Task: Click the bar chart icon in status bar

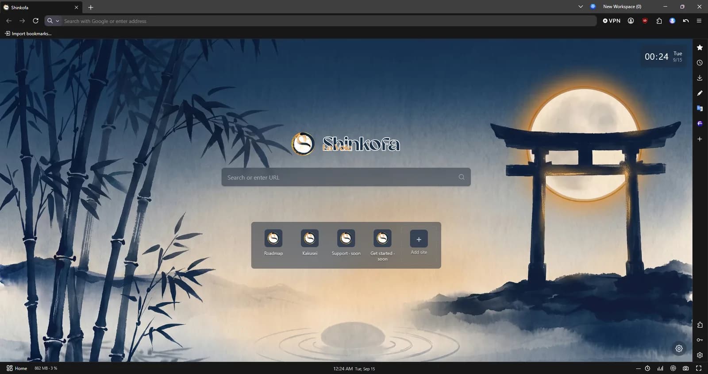Action: (x=660, y=368)
